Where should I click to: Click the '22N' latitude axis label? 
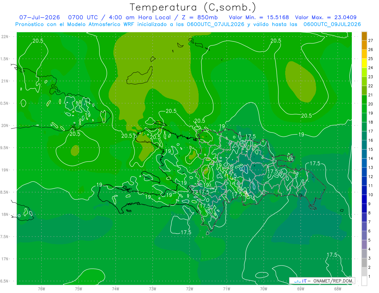5,36
